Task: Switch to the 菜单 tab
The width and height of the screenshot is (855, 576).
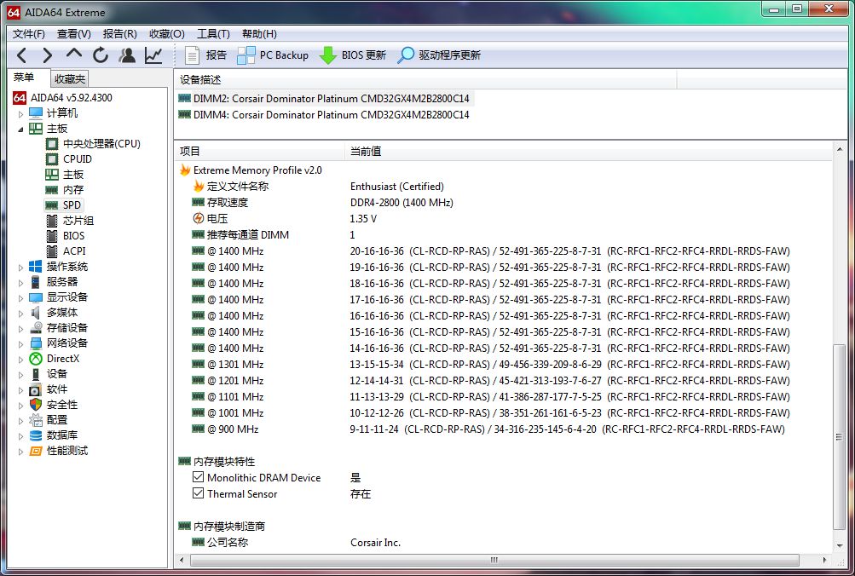Action: 24,78
